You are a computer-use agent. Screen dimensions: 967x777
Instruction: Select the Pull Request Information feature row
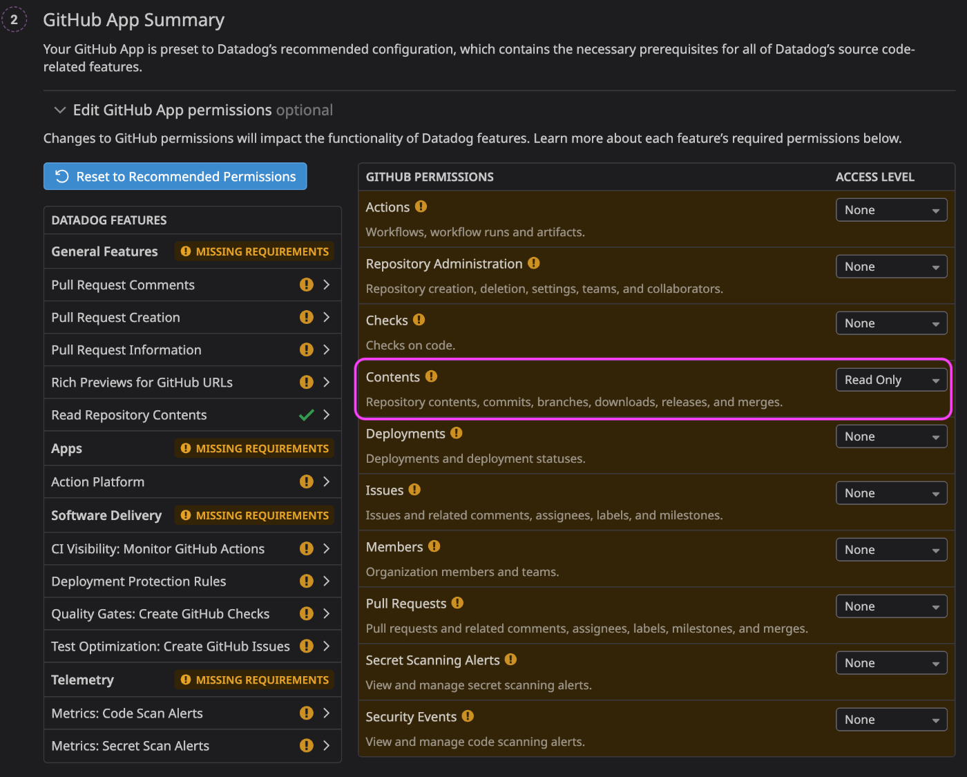coord(193,349)
